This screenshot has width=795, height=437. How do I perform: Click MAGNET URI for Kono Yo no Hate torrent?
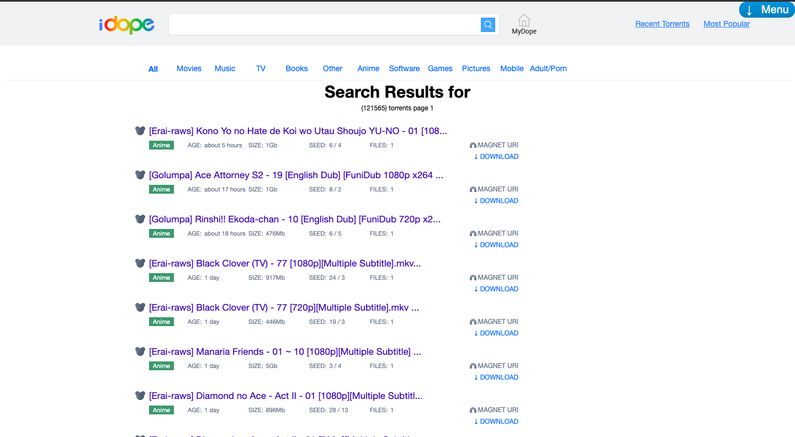(494, 145)
